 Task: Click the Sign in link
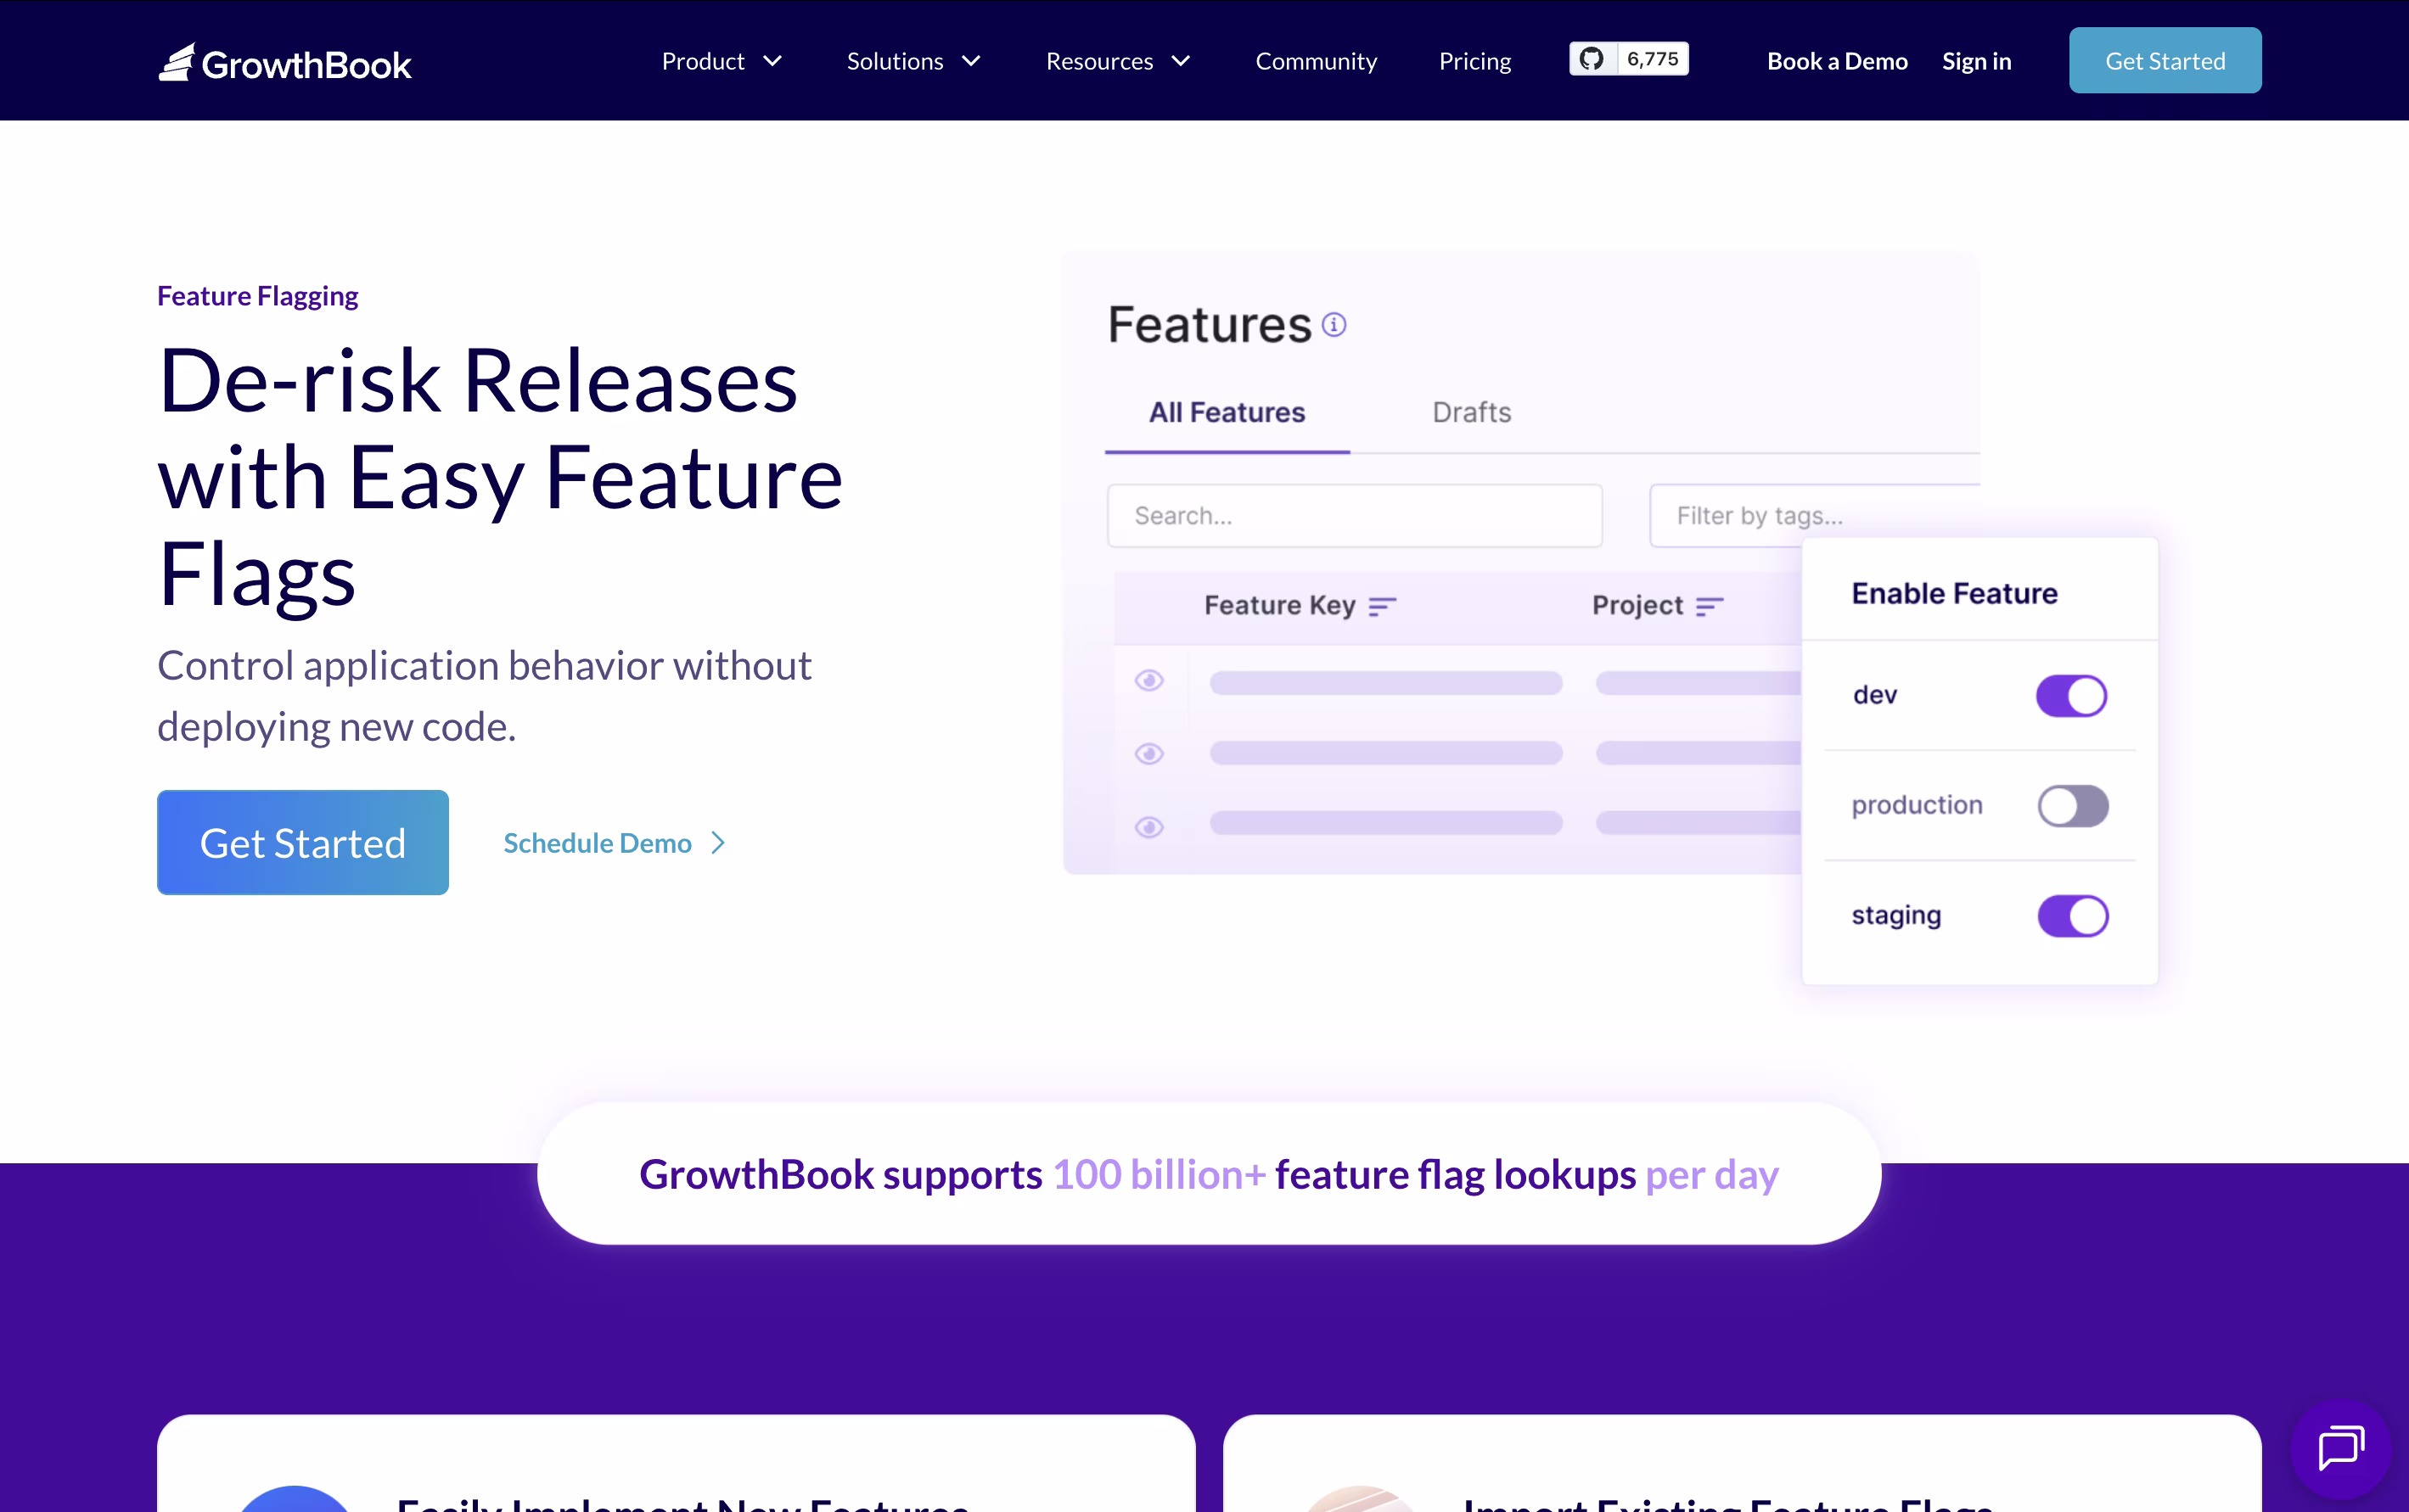coord(1976,61)
